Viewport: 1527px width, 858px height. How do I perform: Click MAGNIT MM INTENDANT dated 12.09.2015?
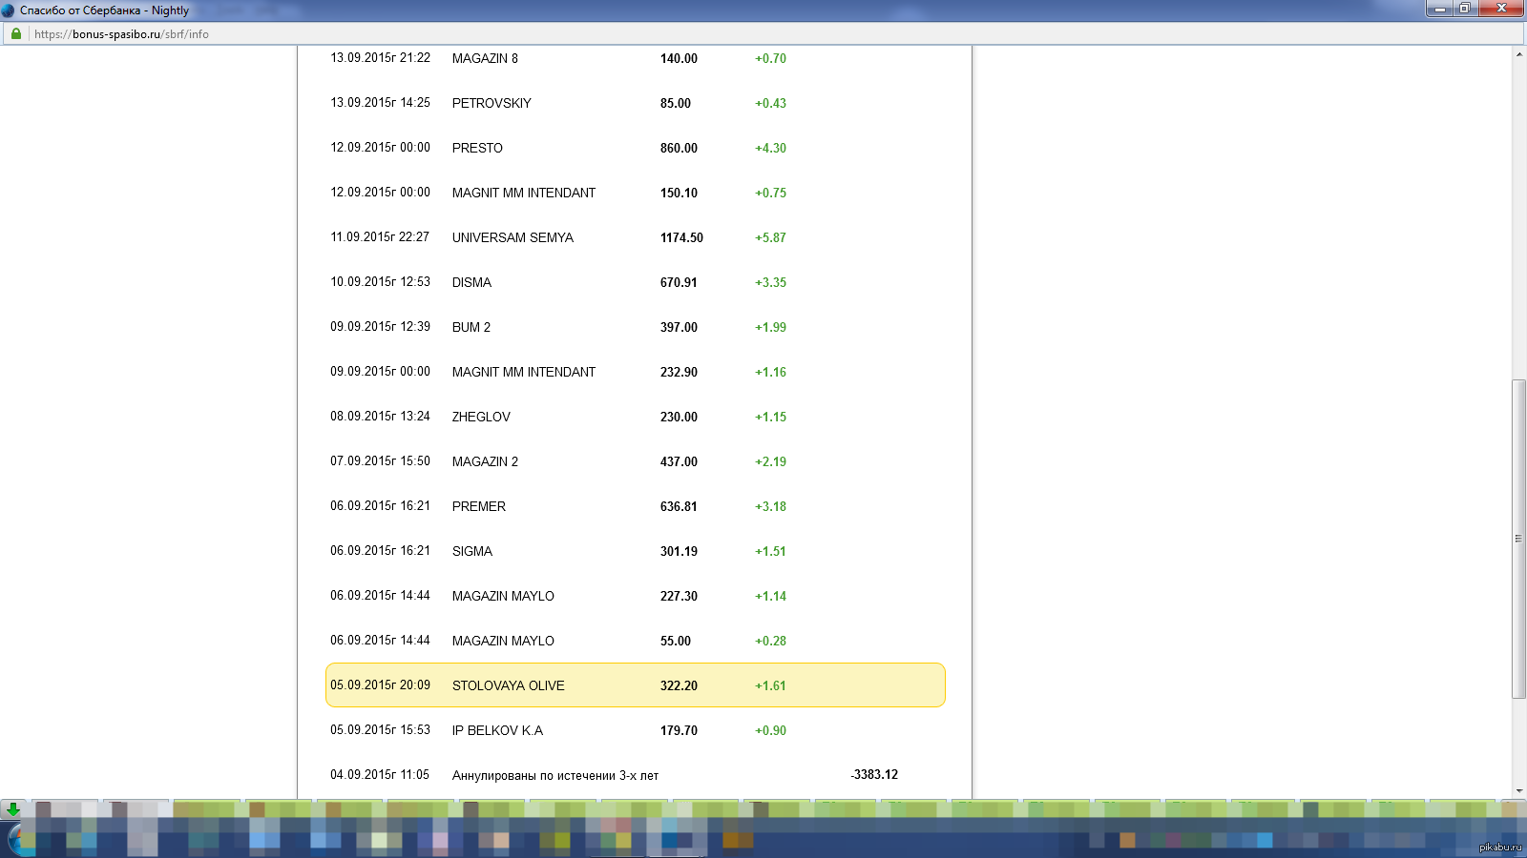[x=524, y=193]
